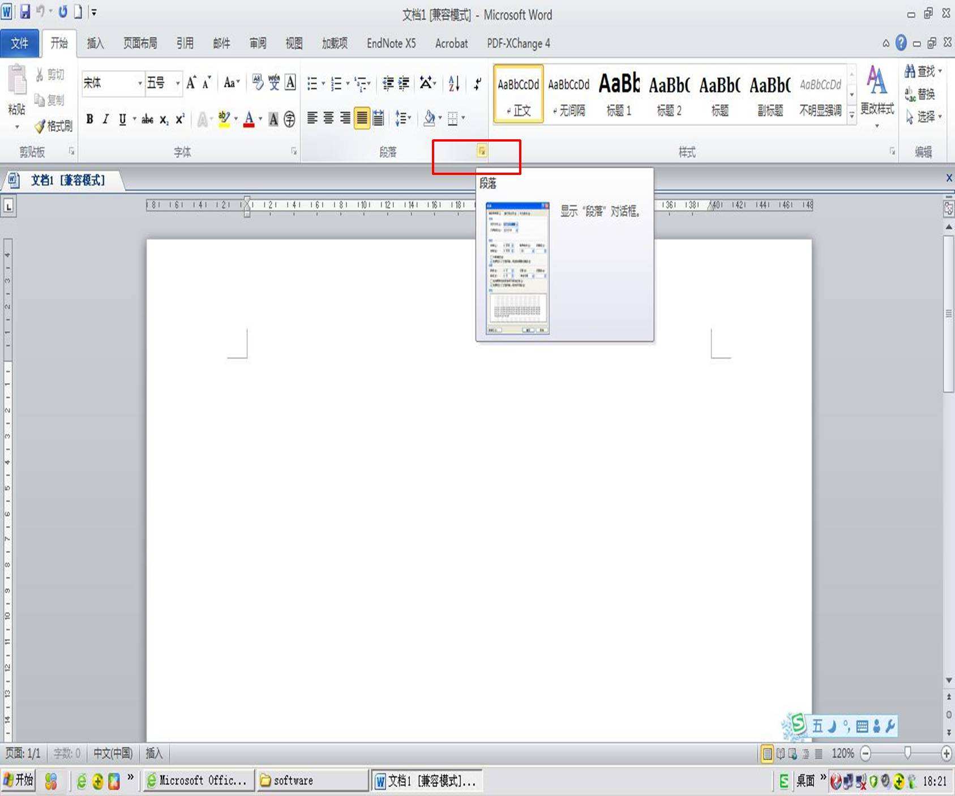Image resolution: width=955 pixels, height=796 pixels.
Task: Open the 更改样式 change styles dropdown
Action: tap(877, 96)
